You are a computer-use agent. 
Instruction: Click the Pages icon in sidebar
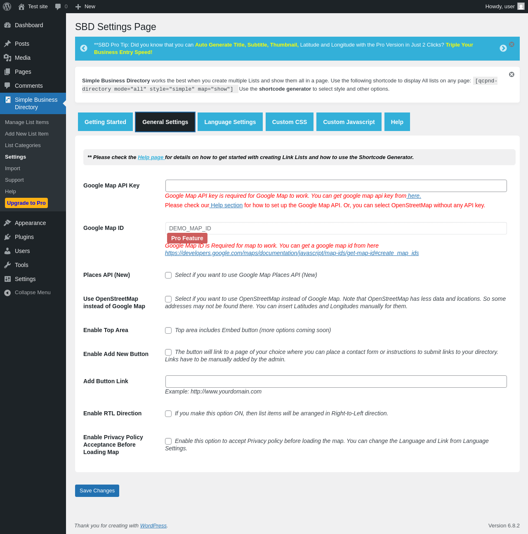pos(7,72)
